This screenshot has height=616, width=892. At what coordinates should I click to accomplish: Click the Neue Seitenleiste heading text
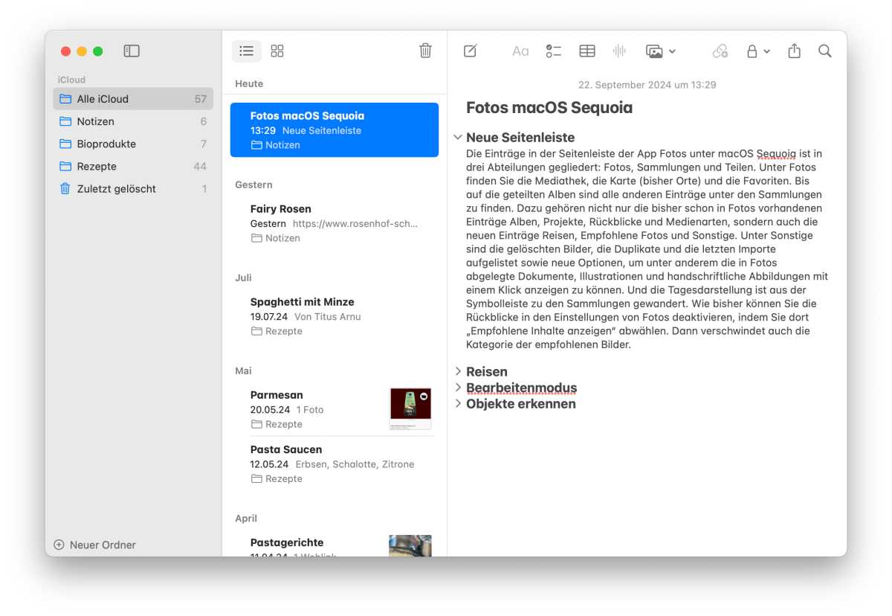[x=520, y=138]
